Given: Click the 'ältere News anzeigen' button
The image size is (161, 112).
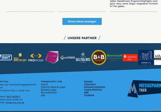Looking at the screenshot, I should pos(82,21).
